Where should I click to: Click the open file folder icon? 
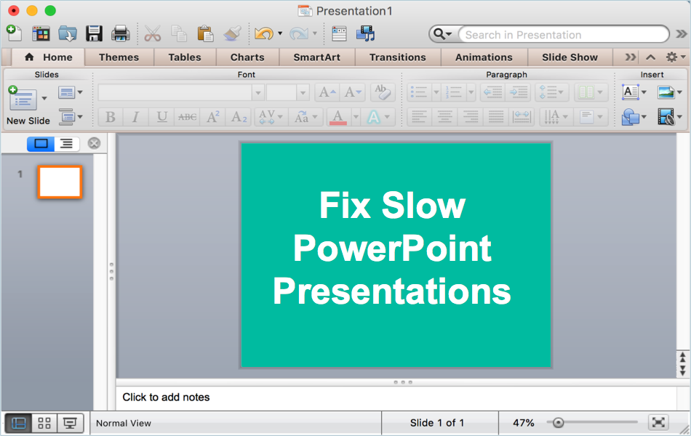pyautogui.click(x=68, y=33)
